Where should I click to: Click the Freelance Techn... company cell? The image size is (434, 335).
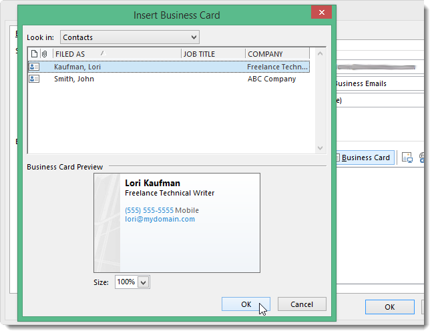pyautogui.click(x=277, y=67)
